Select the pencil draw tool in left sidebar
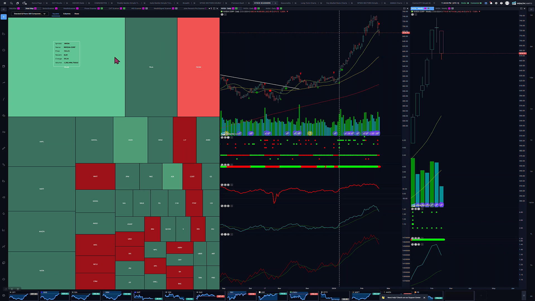This screenshot has width=535, height=301. click(x=4, y=148)
